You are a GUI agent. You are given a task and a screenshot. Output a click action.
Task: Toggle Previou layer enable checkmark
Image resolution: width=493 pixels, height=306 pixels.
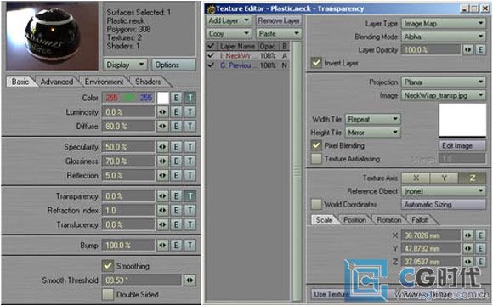(x=211, y=65)
